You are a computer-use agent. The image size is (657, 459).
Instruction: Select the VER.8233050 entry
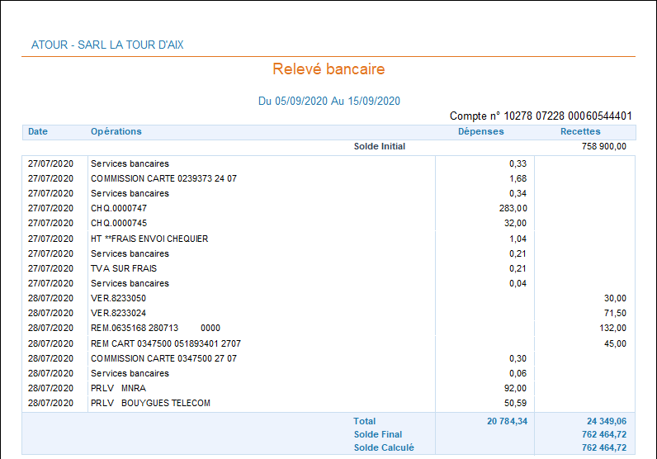click(x=118, y=298)
